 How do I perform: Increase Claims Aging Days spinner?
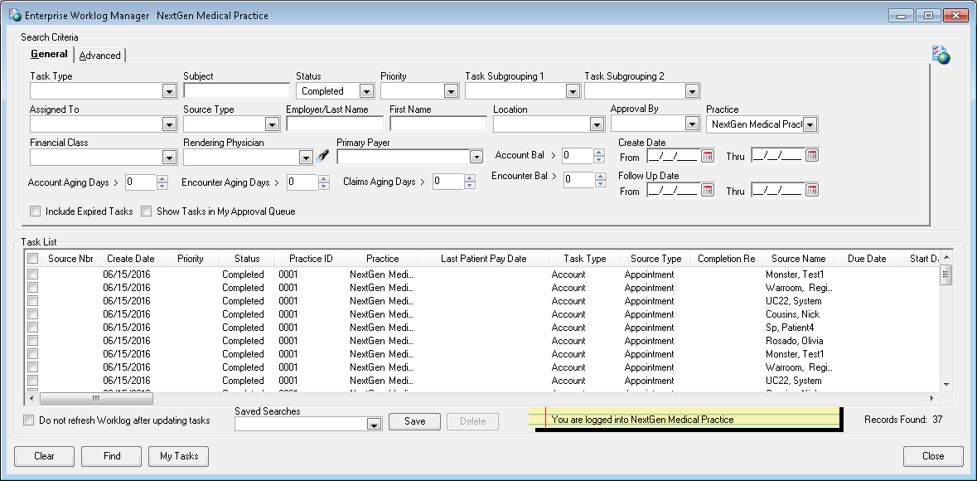click(x=470, y=177)
